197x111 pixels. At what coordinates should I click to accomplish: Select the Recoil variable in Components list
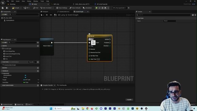[5, 77]
